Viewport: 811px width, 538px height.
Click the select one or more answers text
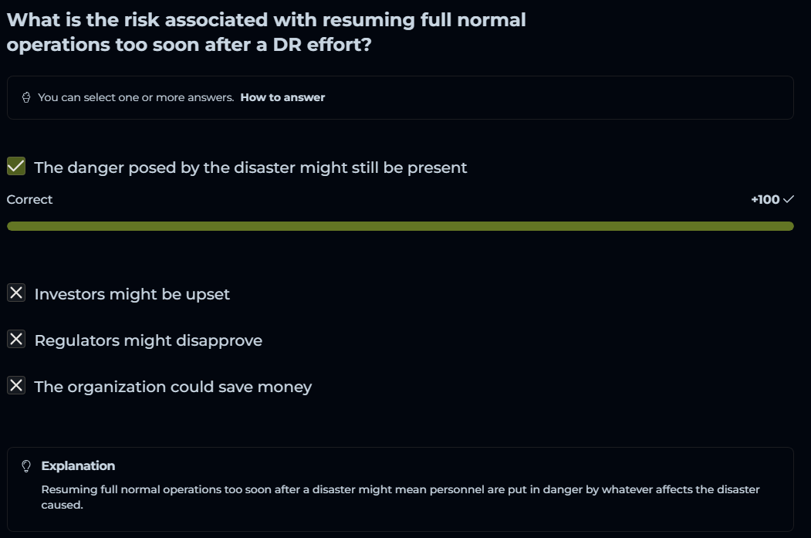pyautogui.click(x=136, y=97)
